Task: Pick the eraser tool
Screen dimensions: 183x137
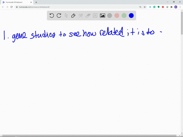Action: pyautogui.click(x=88, y=16)
